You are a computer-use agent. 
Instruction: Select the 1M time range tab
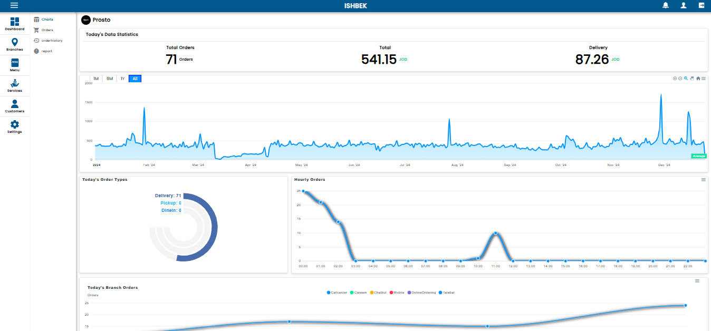tap(96, 79)
